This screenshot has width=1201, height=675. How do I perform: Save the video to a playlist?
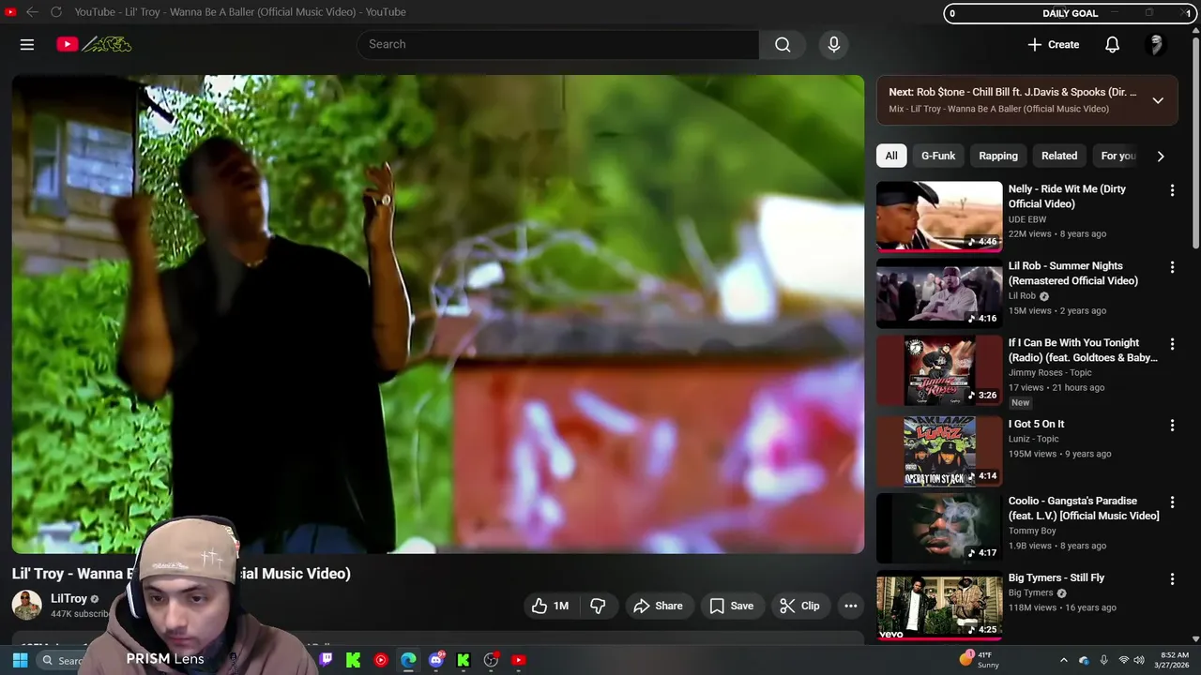click(x=732, y=606)
